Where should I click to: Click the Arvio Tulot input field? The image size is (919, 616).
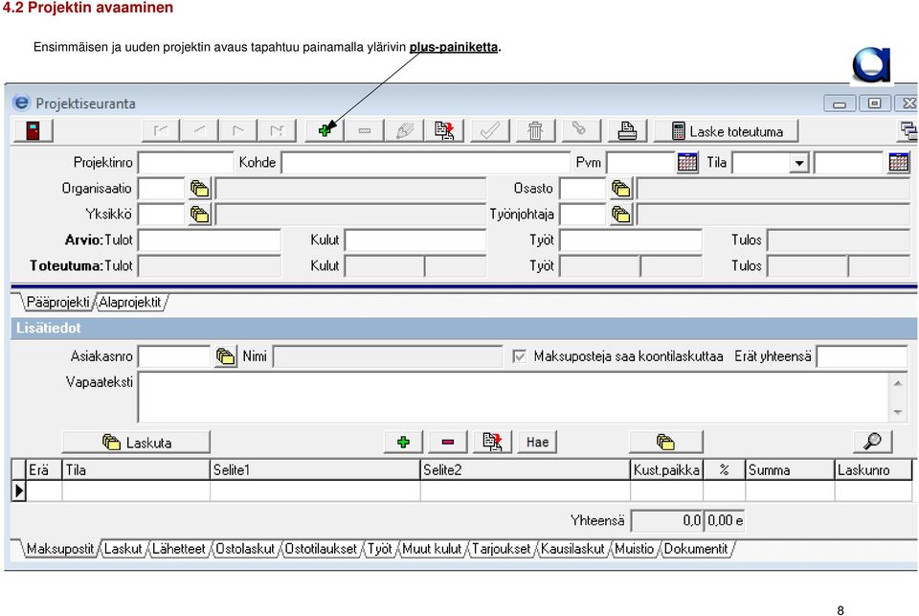[210, 240]
